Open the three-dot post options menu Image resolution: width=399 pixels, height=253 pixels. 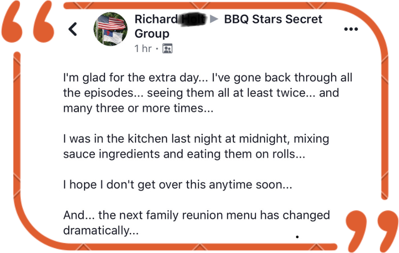tap(350, 29)
